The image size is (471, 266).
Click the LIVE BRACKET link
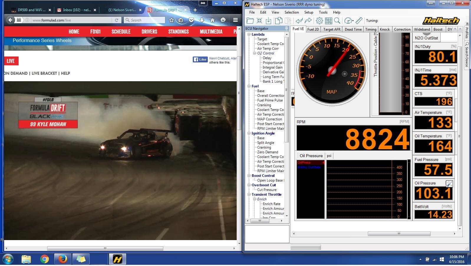[44, 73]
